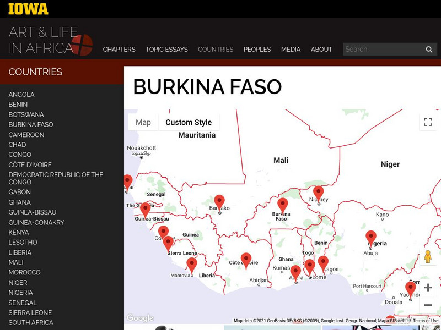Toggle fullscreen map view
Image resolution: width=441 pixels, height=330 pixels.
[x=428, y=122]
